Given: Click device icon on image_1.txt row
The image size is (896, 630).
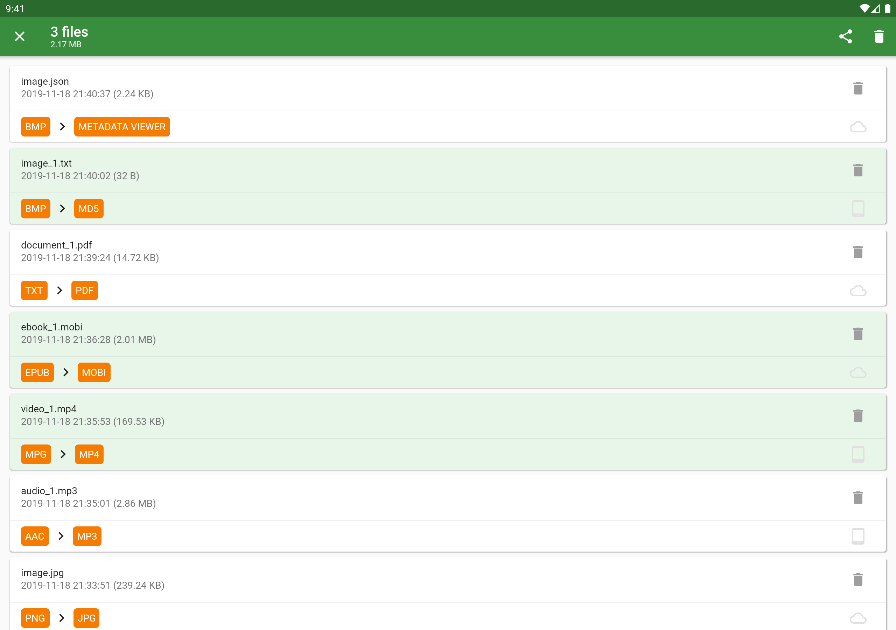Looking at the screenshot, I should [858, 209].
